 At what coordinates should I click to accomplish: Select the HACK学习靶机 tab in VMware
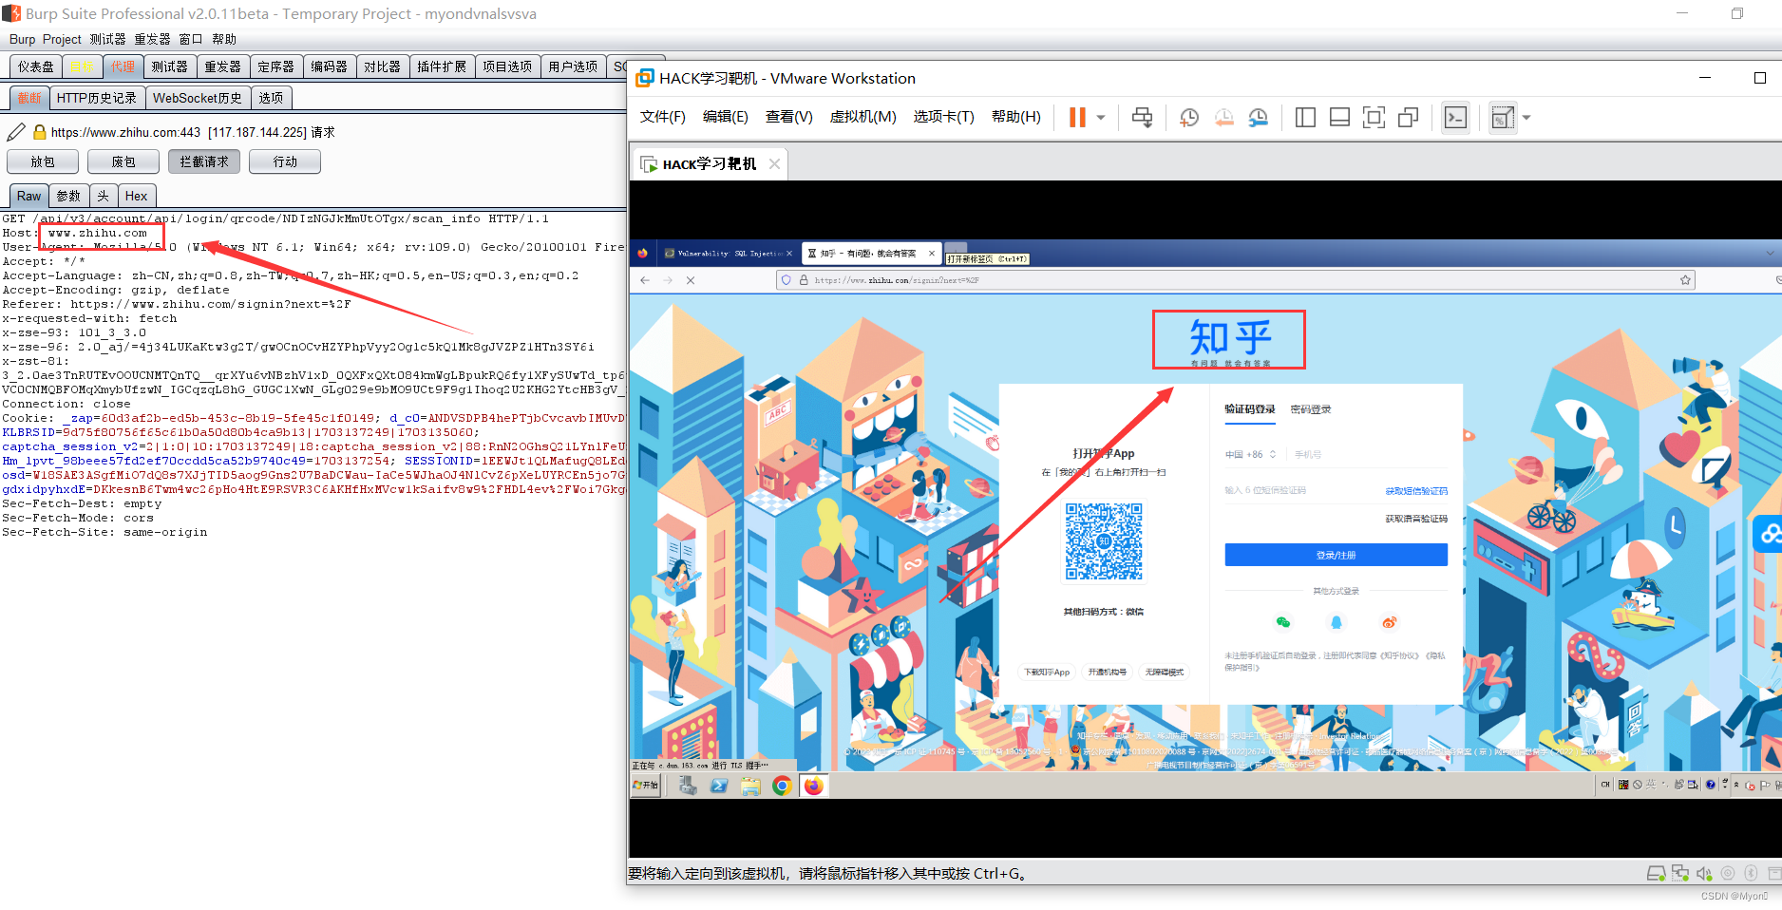pos(709,163)
